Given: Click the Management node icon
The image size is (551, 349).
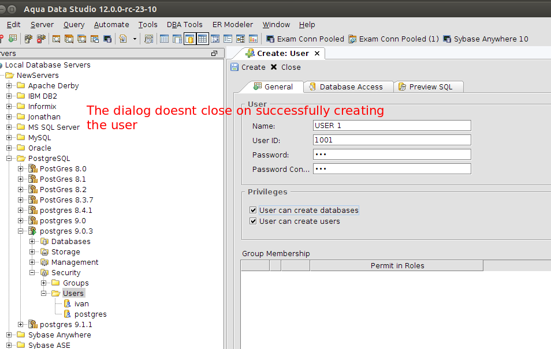Looking at the screenshot, I should (x=44, y=262).
